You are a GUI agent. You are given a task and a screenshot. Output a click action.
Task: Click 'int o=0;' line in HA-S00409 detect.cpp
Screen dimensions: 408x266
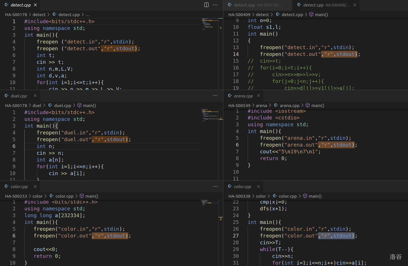coord(260,20)
